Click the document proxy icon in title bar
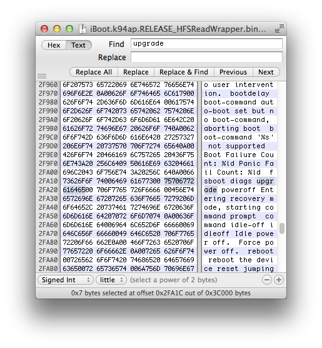This screenshot has height=348, width=322. pyautogui.click(x=83, y=29)
